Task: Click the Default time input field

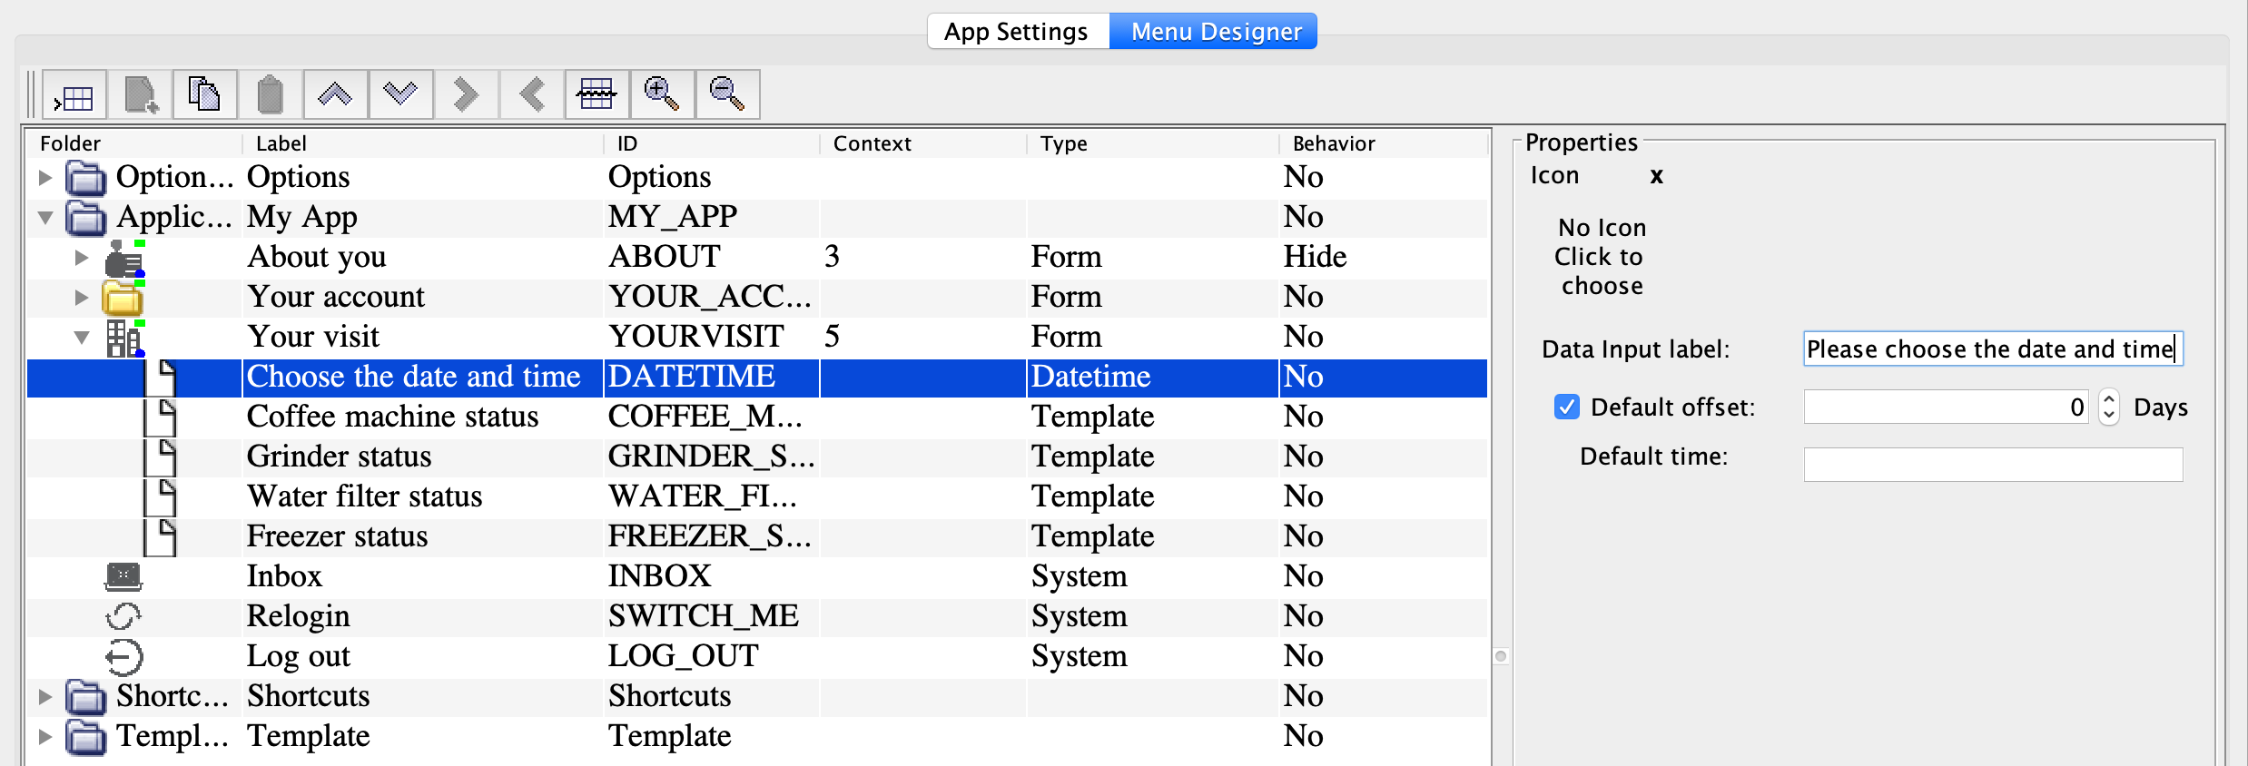Action: (x=1992, y=465)
